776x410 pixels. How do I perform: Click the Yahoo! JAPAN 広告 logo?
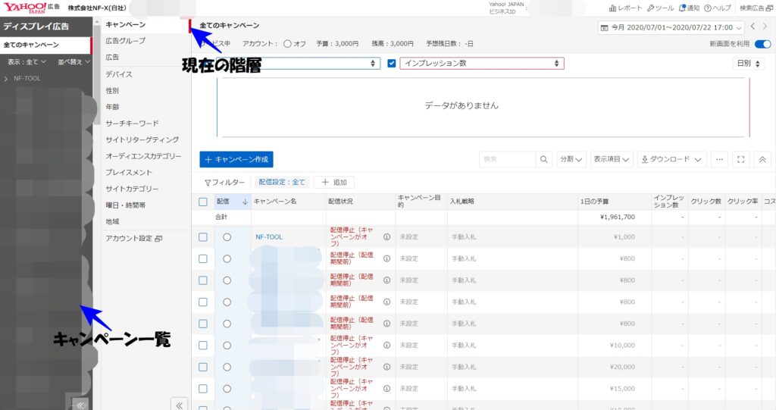point(31,8)
